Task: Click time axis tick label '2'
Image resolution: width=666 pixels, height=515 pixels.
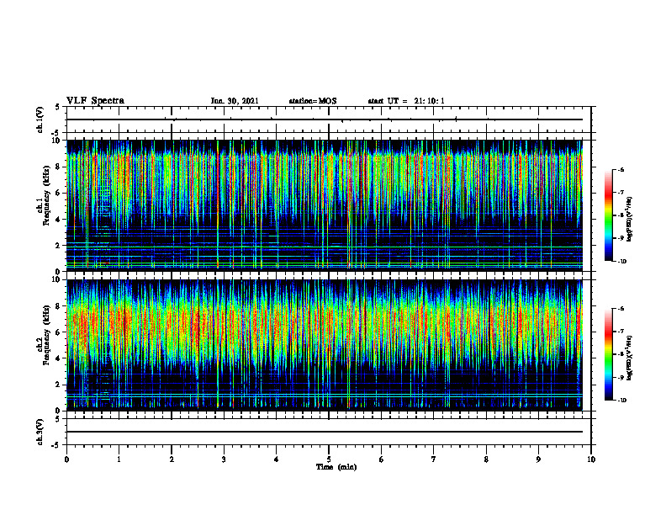Action: tap(172, 459)
